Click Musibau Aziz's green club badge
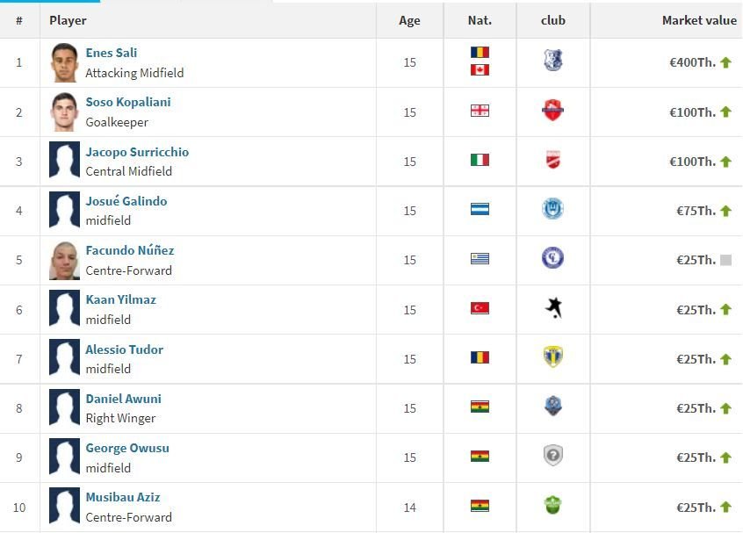 pyautogui.click(x=552, y=505)
